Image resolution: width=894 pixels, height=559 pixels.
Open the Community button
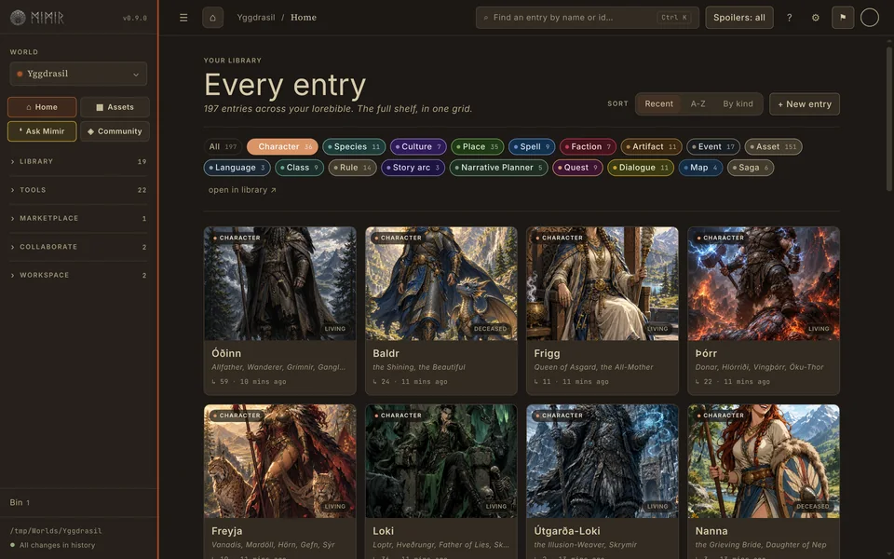pyautogui.click(x=115, y=131)
